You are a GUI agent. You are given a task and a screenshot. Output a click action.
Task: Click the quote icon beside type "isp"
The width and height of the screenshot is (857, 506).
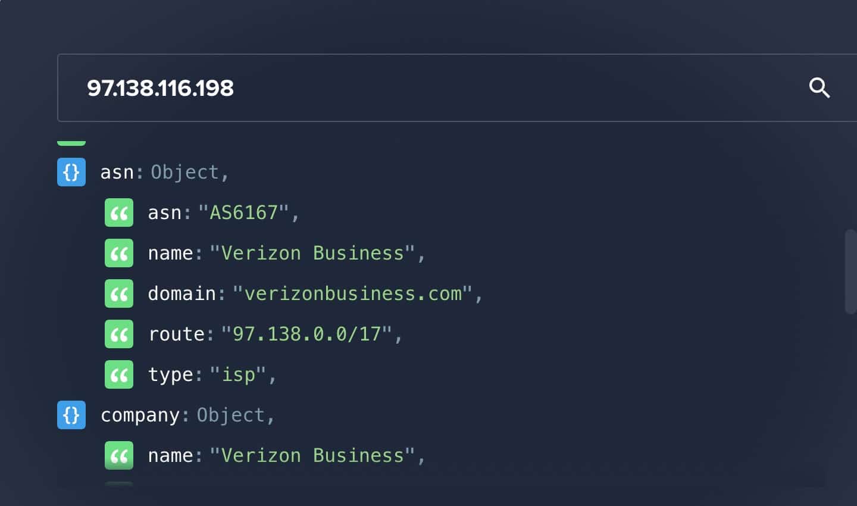coord(119,374)
